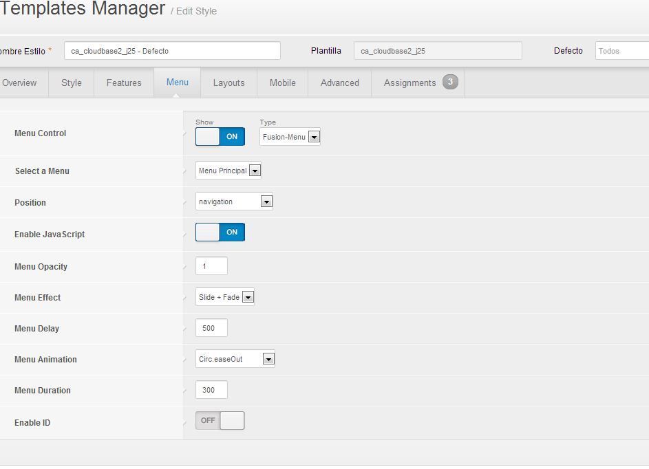The width and height of the screenshot is (649, 469).
Task: Switch to the Advanced tab
Action: coord(340,83)
